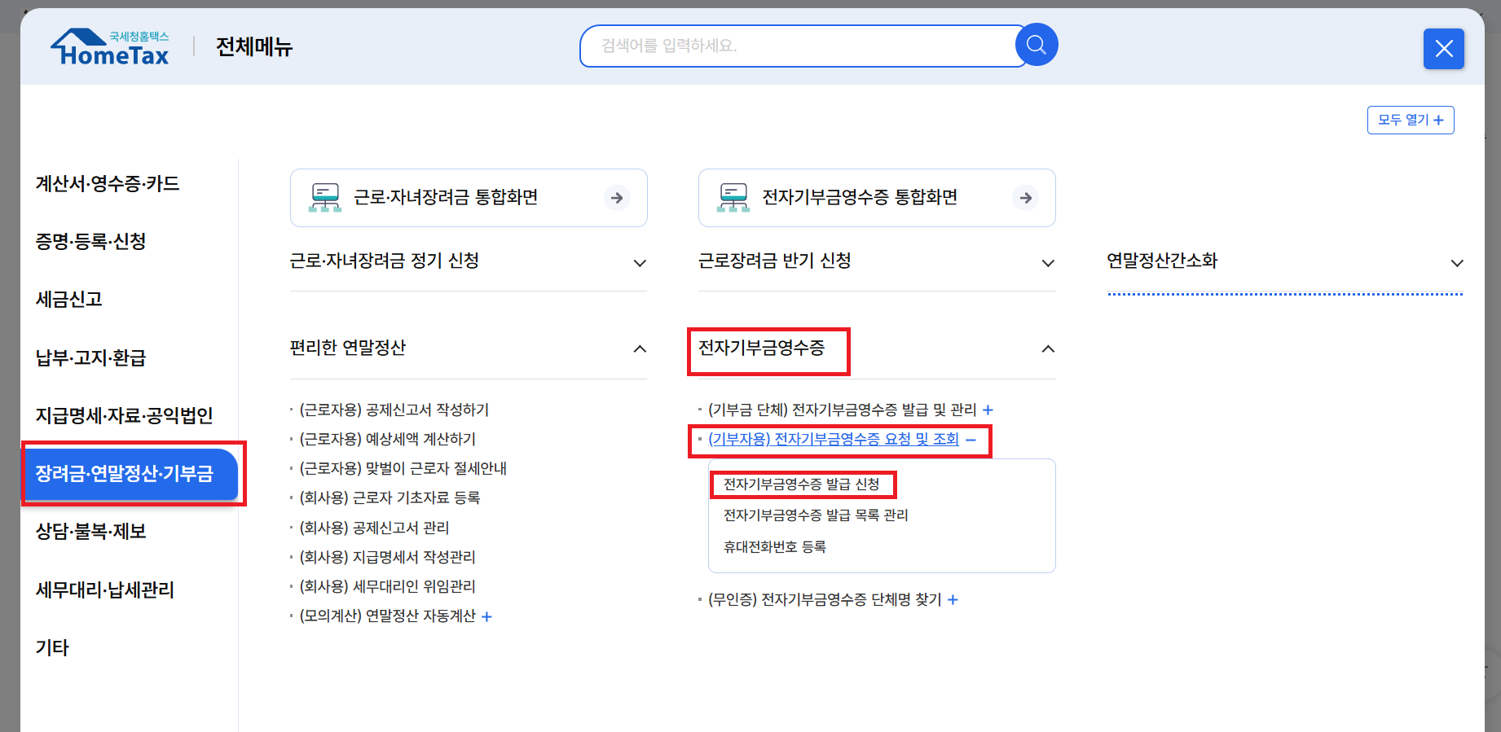Open 계산서·영수증·카드 menu
1501x732 pixels.
108,183
